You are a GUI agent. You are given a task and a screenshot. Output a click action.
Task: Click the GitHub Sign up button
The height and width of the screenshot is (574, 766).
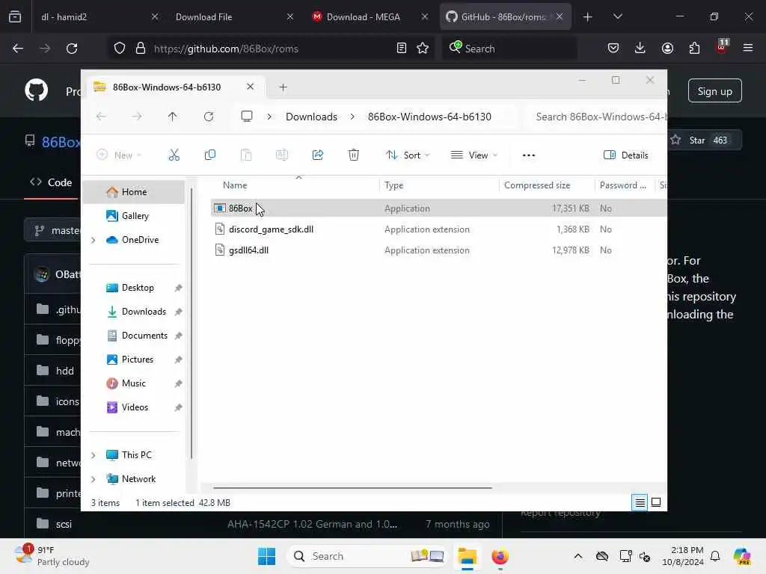coord(714,91)
